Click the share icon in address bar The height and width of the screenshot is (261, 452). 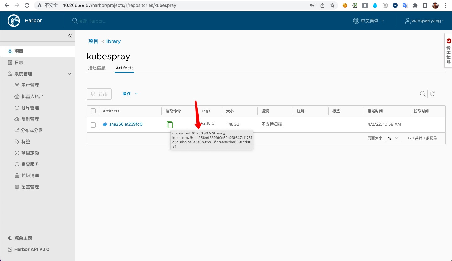coord(322,5)
